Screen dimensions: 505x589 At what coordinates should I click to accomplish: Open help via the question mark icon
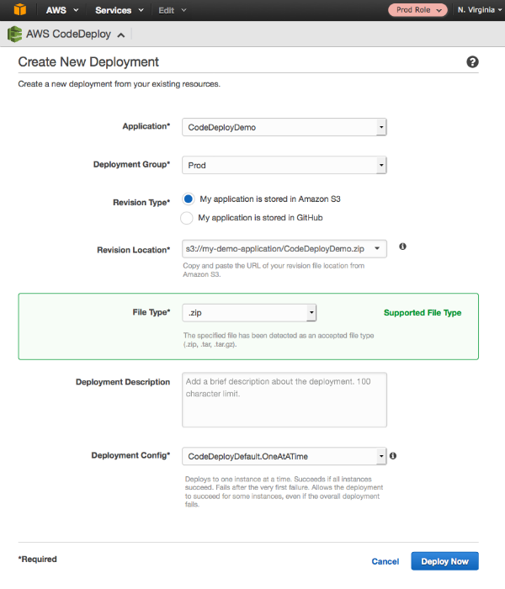click(x=472, y=62)
